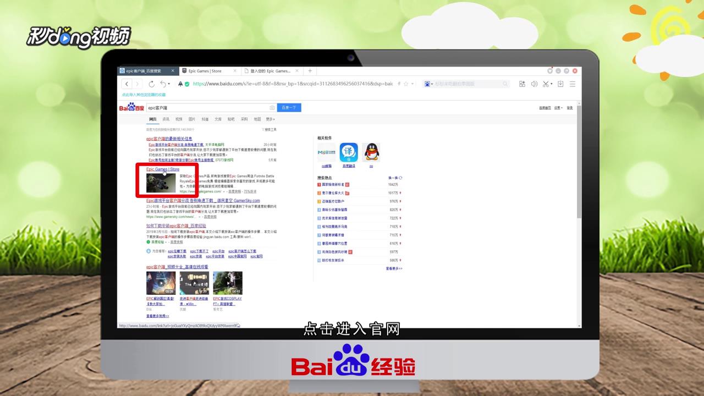Open the 搜索工具 search tools filter
The height and width of the screenshot is (396, 704).
click(x=269, y=129)
